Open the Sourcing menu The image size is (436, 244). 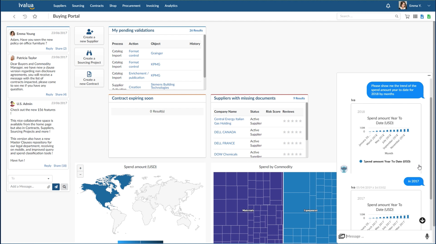[78, 6]
